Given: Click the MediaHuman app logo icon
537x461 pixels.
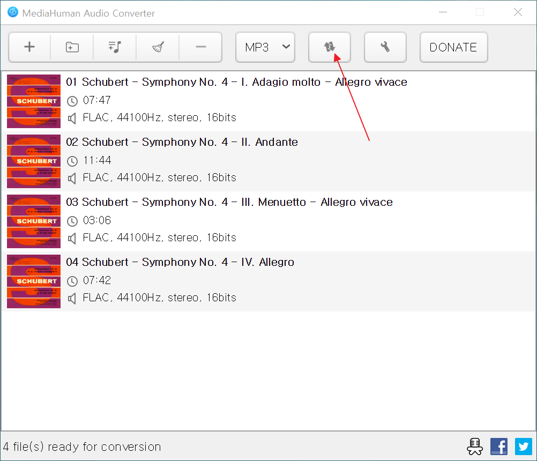Looking at the screenshot, I should (13, 12).
